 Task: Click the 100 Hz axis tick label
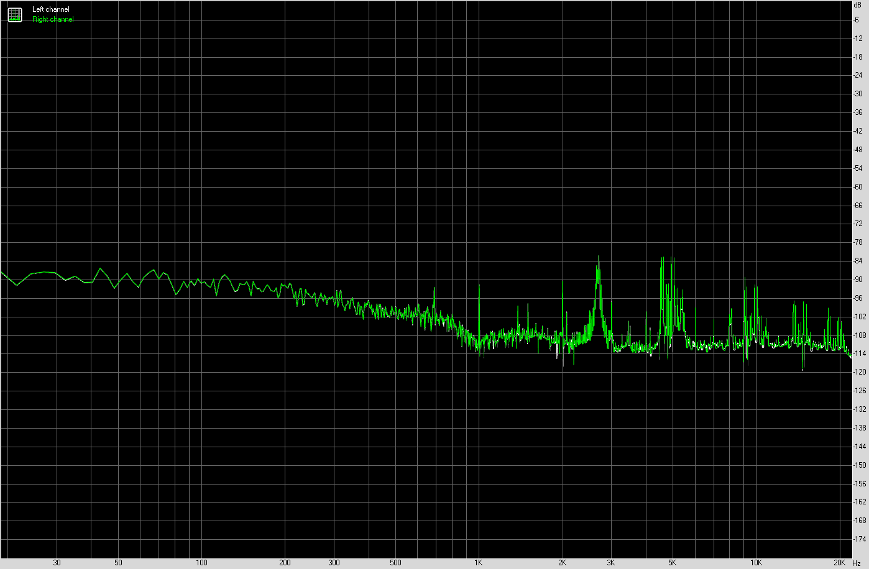(201, 563)
